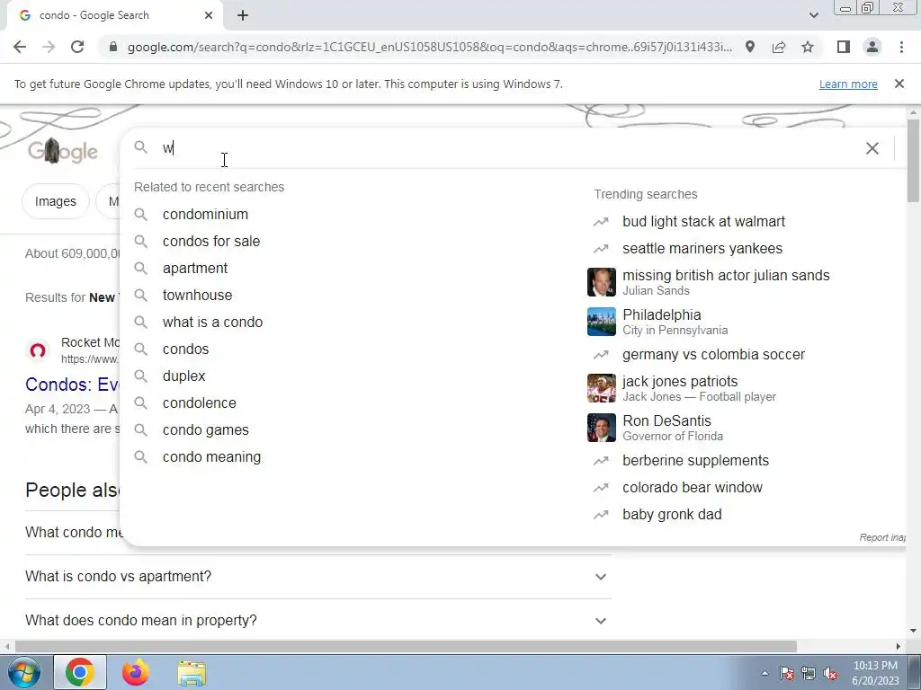Click the horizontal page scrollbar

coord(406,647)
